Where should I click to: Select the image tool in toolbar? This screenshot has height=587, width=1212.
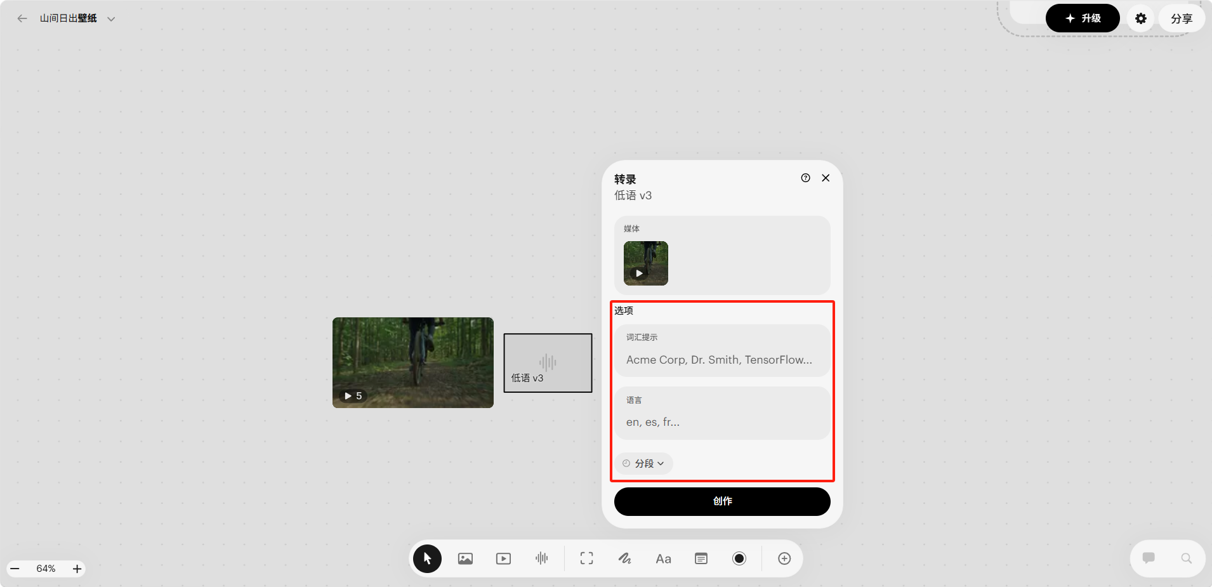465,558
